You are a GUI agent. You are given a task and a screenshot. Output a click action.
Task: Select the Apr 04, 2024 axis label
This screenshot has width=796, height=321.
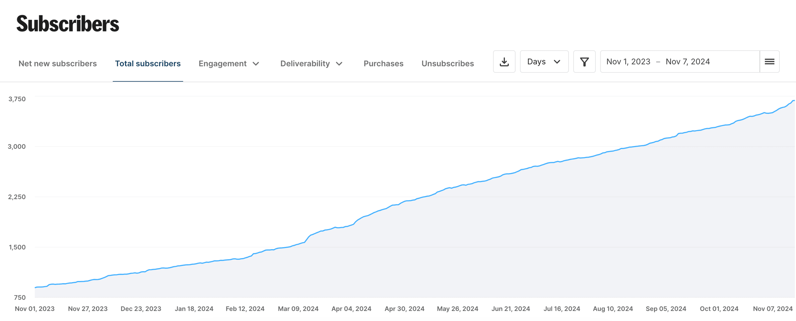pos(351,309)
